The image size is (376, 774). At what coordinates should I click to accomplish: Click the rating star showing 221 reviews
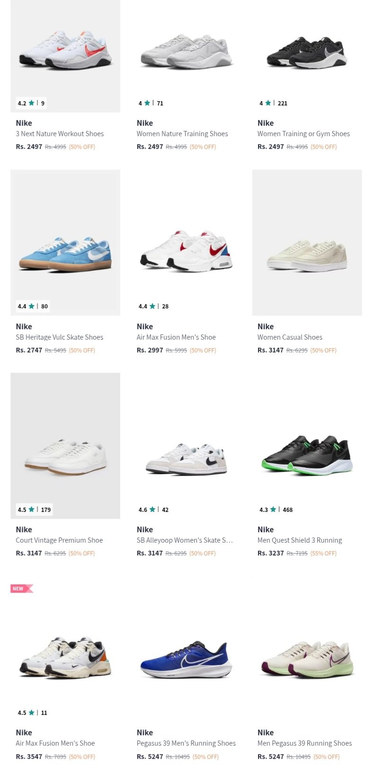point(273,103)
